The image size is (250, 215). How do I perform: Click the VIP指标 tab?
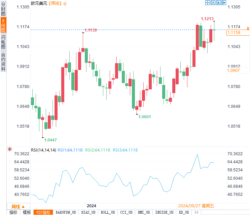[x=43, y=212]
